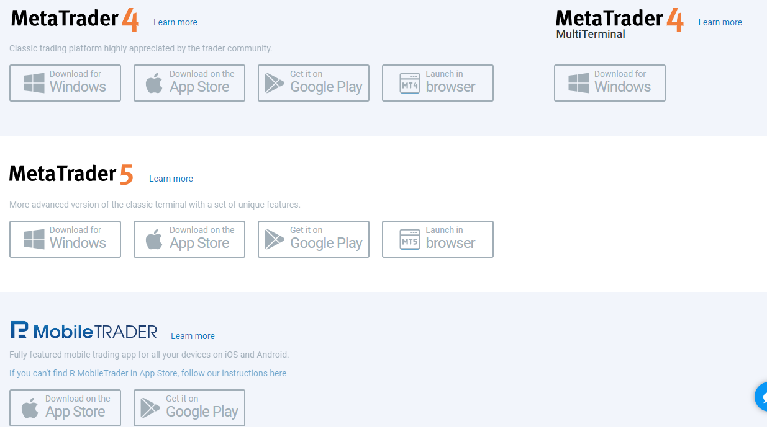Screen dimensions: 767x437
Task: Open Learn more next to MobileTrader
Action: (x=193, y=336)
